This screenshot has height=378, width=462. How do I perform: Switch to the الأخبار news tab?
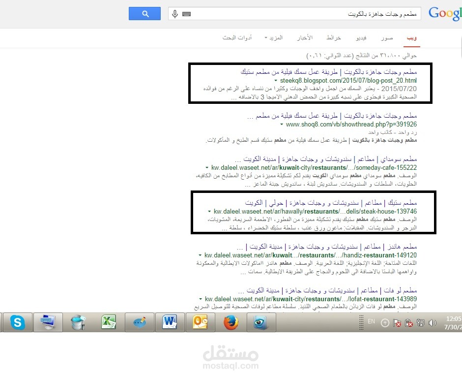(x=305, y=38)
